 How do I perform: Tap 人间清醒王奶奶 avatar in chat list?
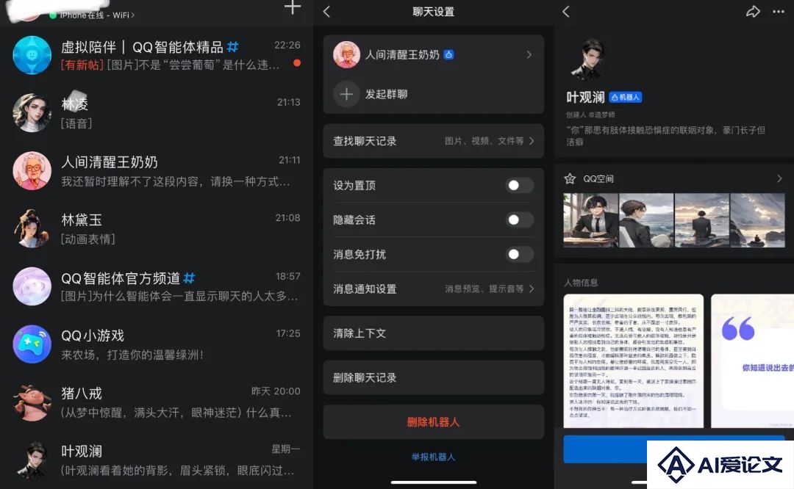pos(32,170)
